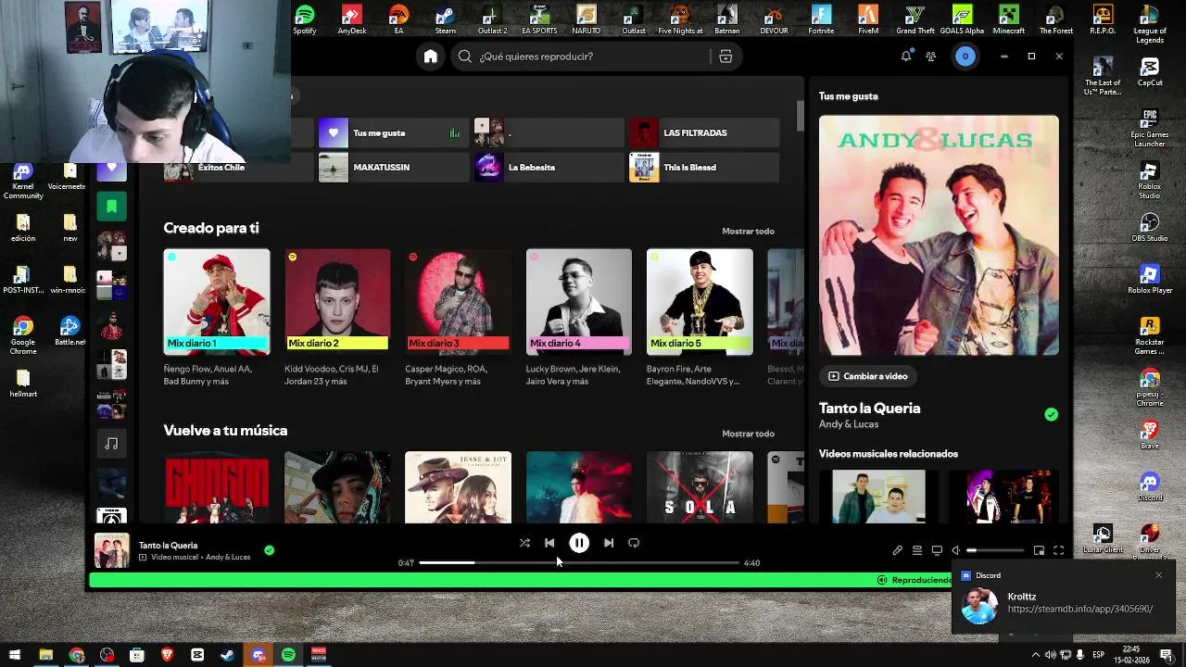Open the notifications bell
The height and width of the screenshot is (667, 1186).
906,57
